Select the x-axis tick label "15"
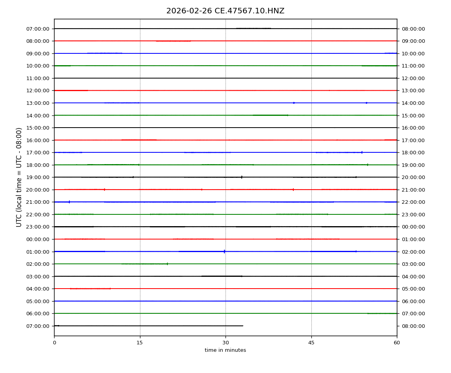Screen dimensions: 451x373 pos(140,343)
